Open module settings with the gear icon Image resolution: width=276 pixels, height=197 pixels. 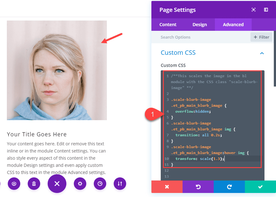(x=80, y=184)
